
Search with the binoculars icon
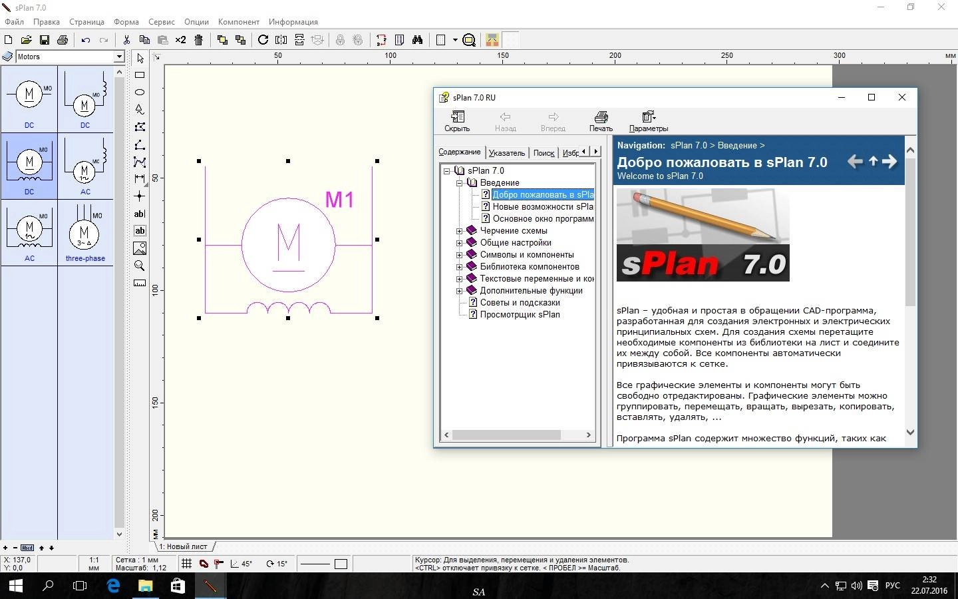(x=417, y=40)
